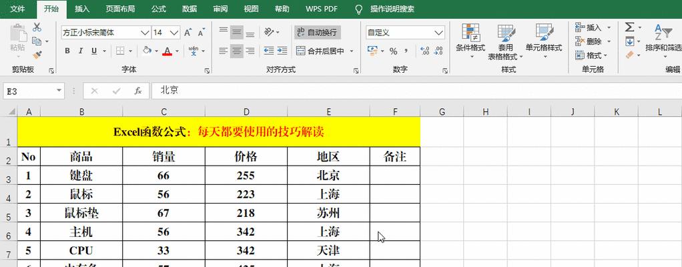Viewport: 682px width, 267px height.
Task: Decrease cell indent
Action: (x=269, y=51)
